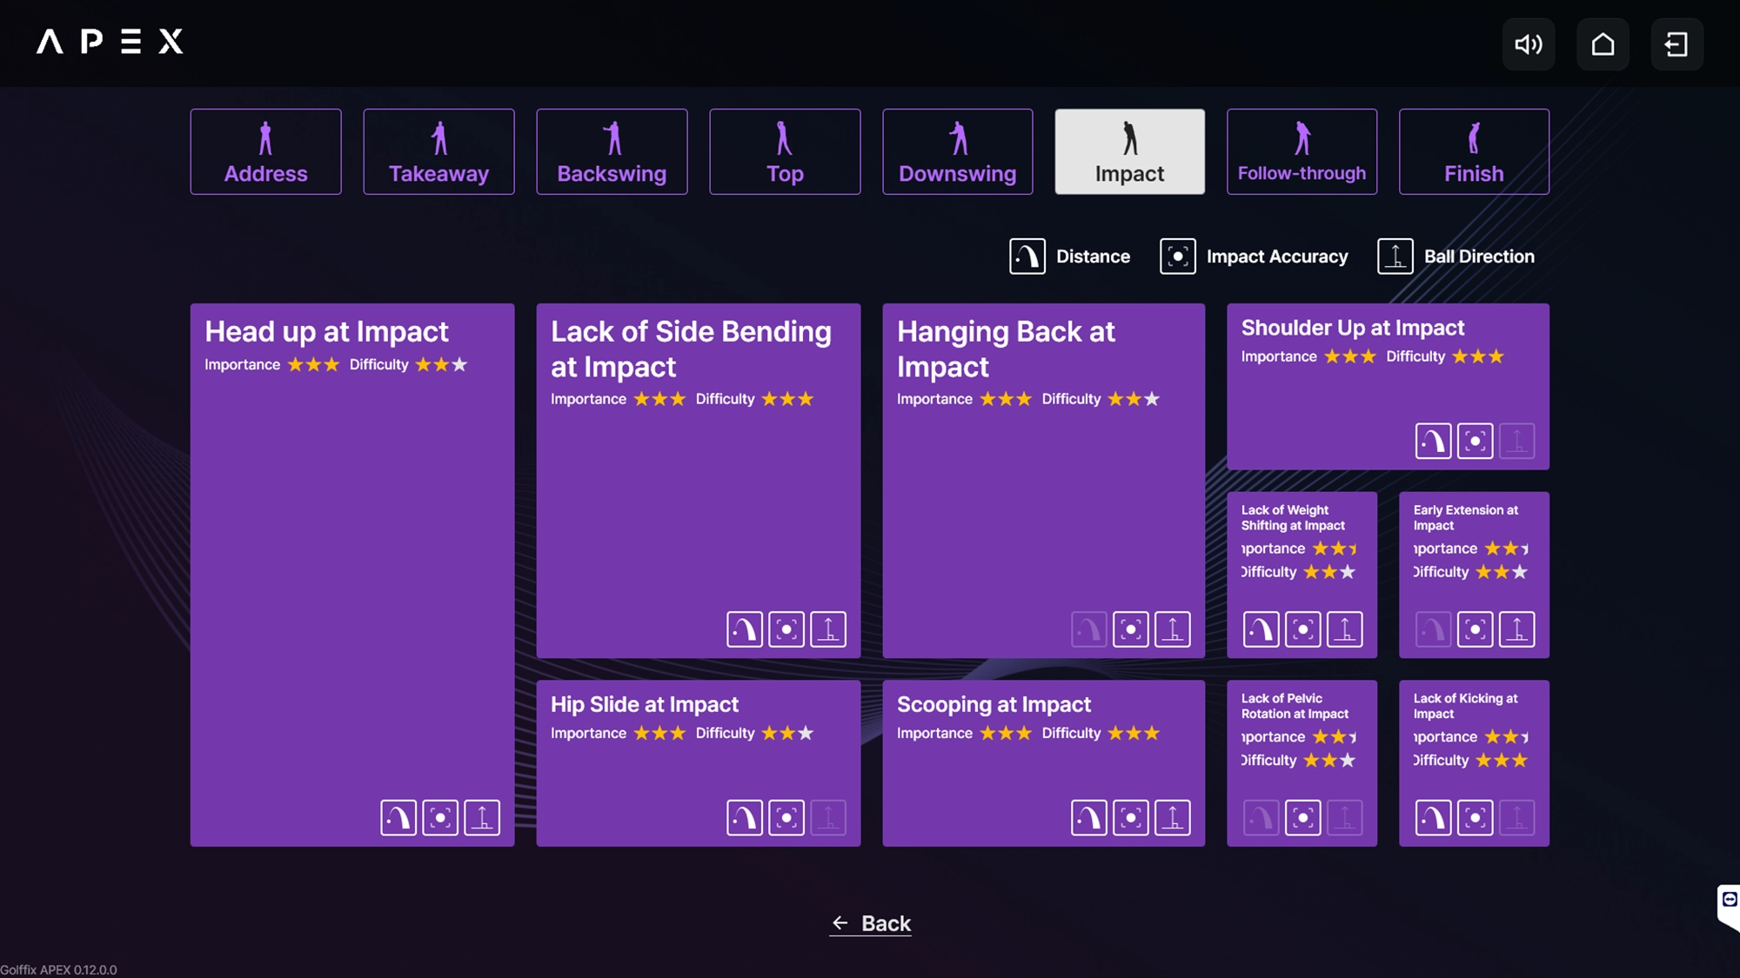Viewport: 1740px width, 978px height.
Task: Select the Follow-through swing phase tab
Action: pyautogui.click(x=1302, y=151)
